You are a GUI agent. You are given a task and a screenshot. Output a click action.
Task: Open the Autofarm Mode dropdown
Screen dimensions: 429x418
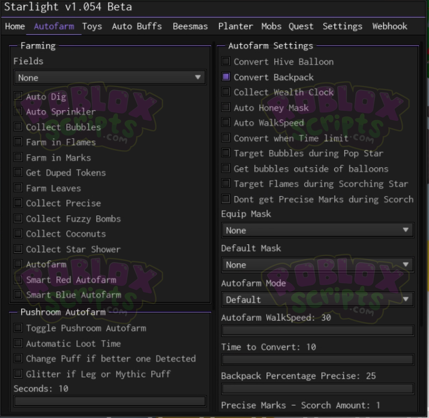pyautogui.click(x=317, y=300)
